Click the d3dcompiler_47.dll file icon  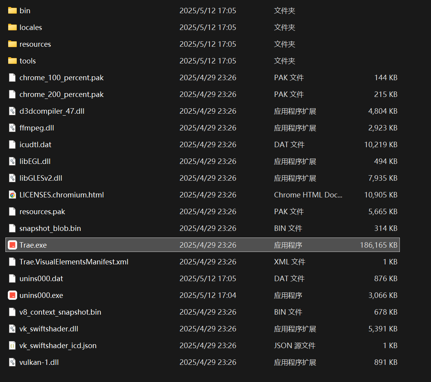12,111
